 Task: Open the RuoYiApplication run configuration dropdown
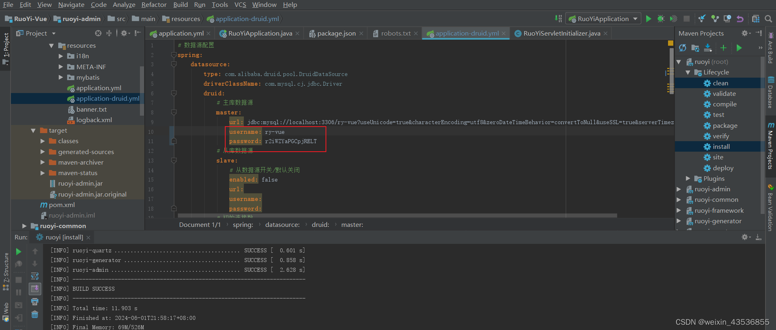603,19
